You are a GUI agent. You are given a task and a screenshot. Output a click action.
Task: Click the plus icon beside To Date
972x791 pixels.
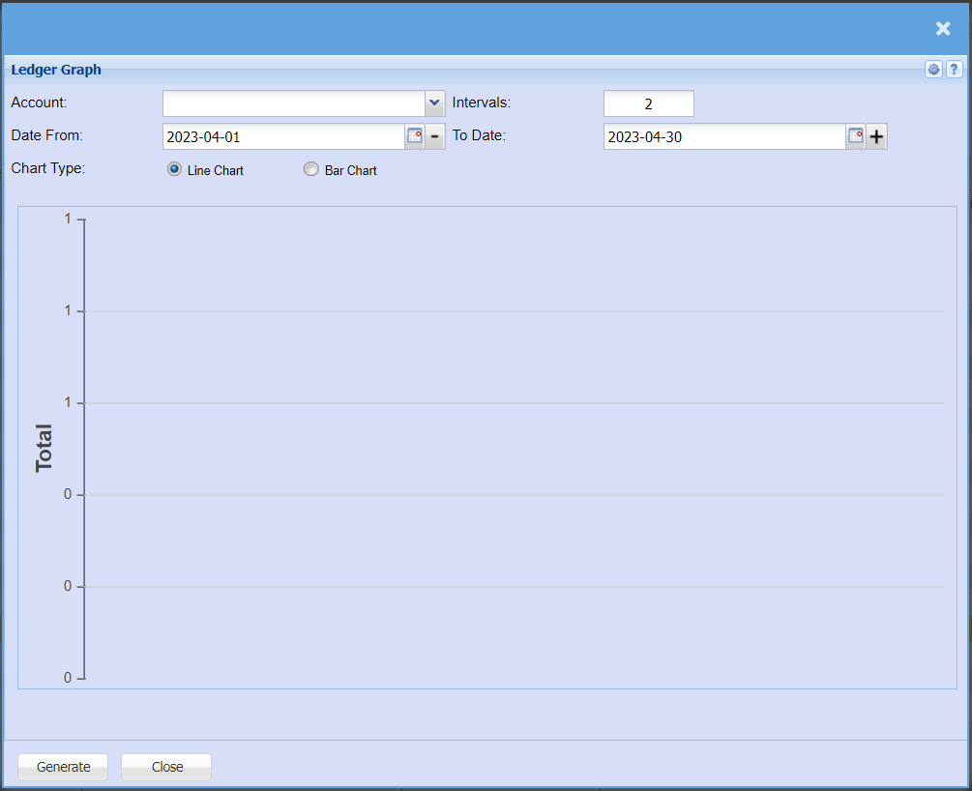point(876,136)
